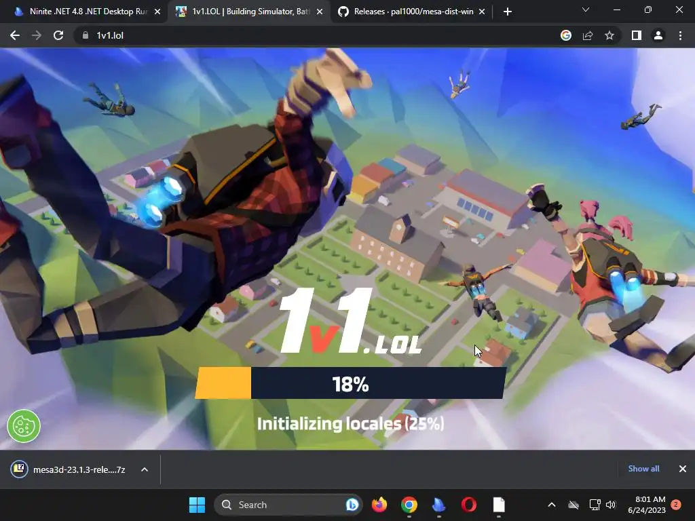
Task: Click the taskbar Search box
Action: click(288, 505)
